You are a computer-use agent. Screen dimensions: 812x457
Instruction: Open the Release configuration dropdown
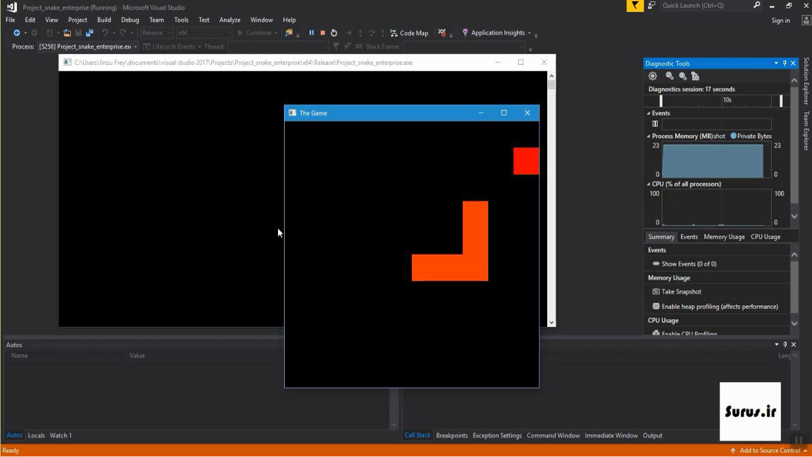[x=157, y=33]
